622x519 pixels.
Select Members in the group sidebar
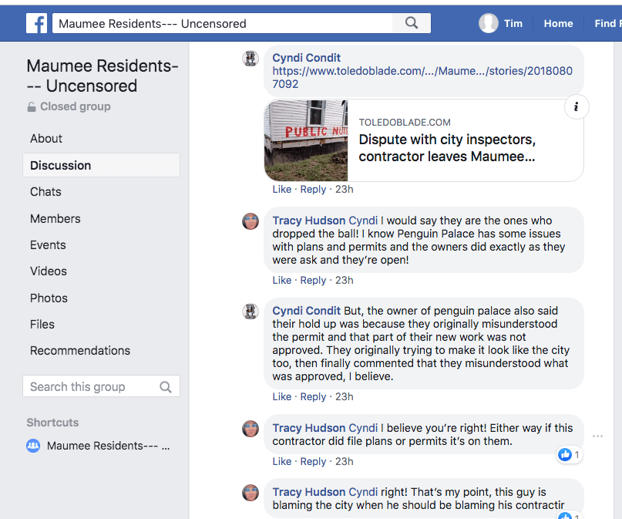click(55, 218)
